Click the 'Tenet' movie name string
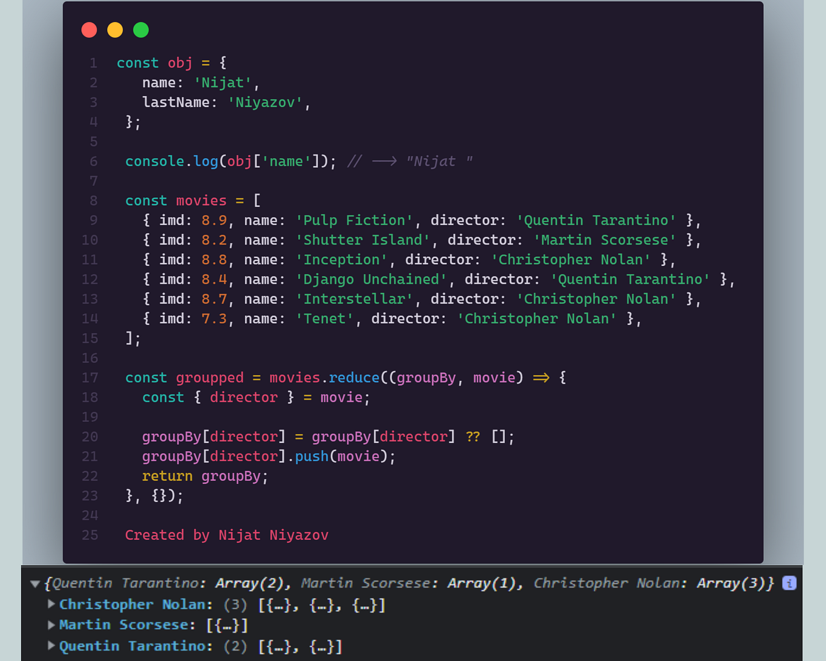 tap(324, 318)
